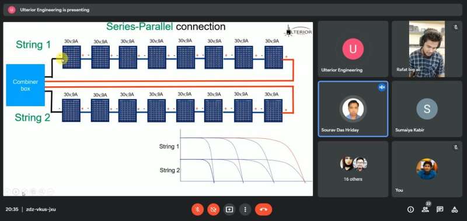Leave the call with the red hang-up button
This screenshot has height=221, width=467.
(263, 209)
